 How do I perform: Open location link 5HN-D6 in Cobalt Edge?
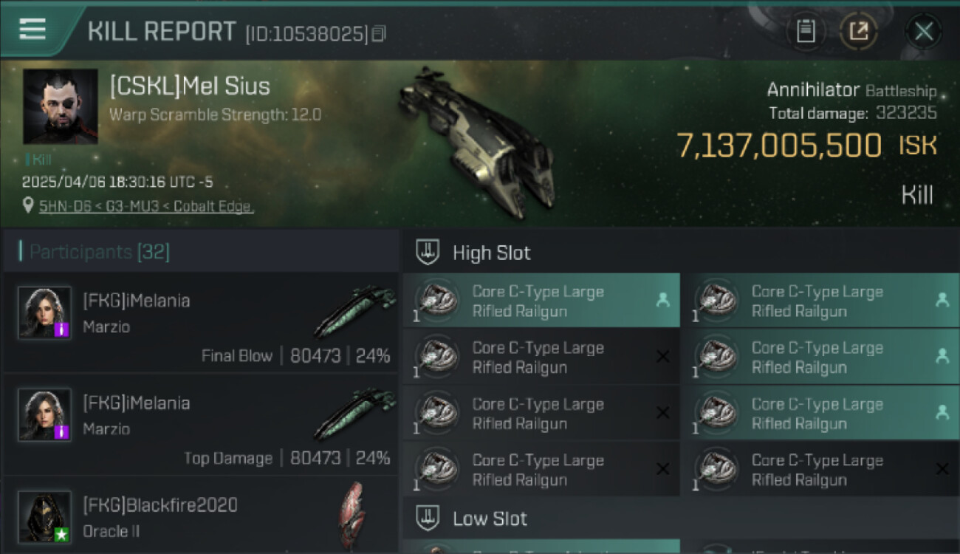click(x=146, y=206)
